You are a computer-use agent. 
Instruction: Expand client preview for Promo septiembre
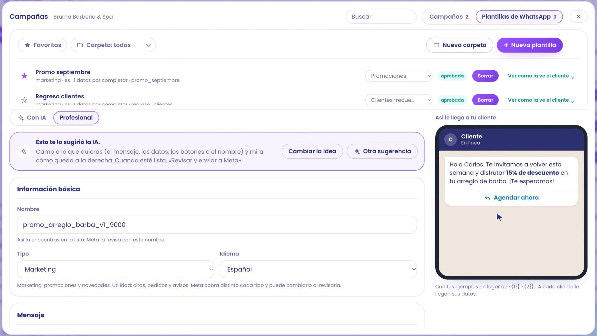pos(541,76)
